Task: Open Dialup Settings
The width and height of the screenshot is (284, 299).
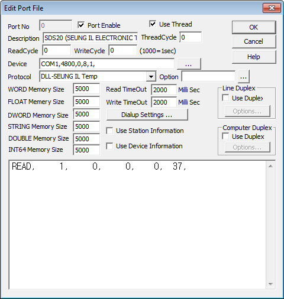Action: tap(147, 115)
